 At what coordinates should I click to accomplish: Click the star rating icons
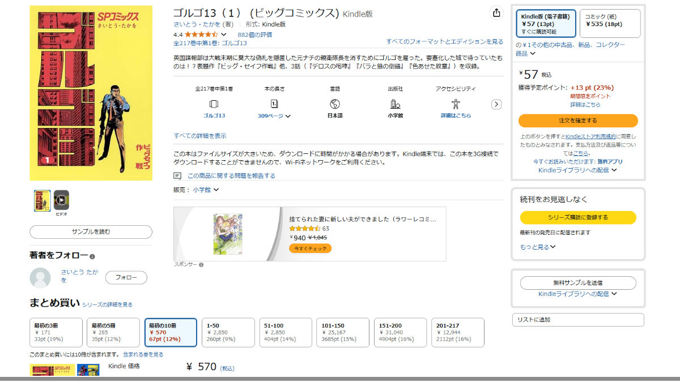201,35
